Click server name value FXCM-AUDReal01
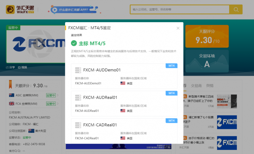 [x=87, y=111]
